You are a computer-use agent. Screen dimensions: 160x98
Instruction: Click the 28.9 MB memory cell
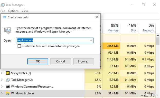(111, 73)
